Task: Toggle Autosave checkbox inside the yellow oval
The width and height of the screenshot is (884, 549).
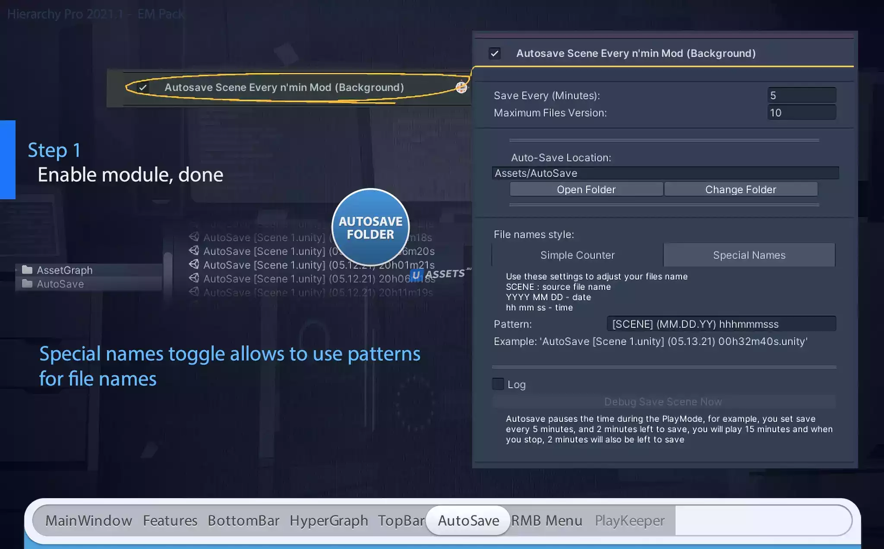Action: 143,88
